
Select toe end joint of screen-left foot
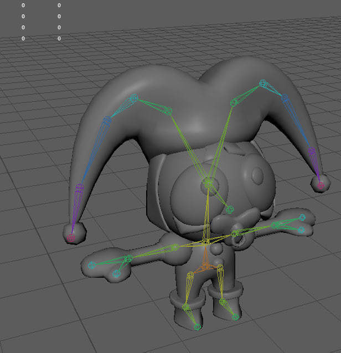point(197,327)
